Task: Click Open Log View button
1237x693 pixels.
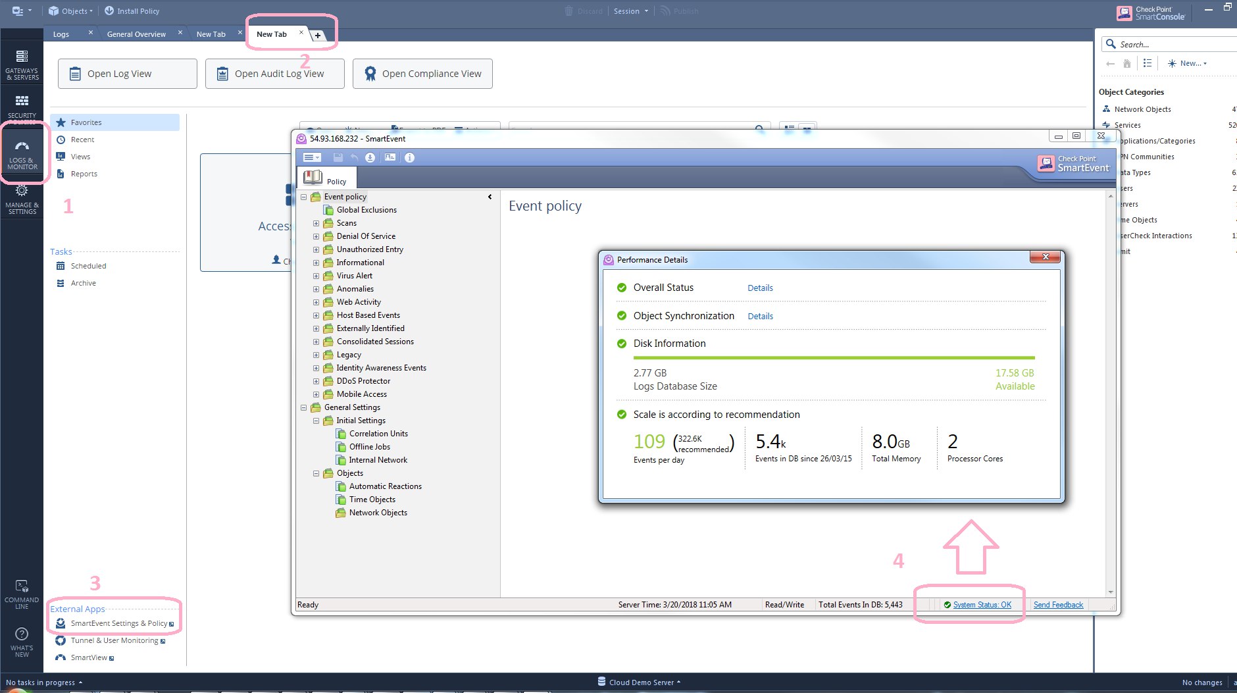Action: coord(128,74)
